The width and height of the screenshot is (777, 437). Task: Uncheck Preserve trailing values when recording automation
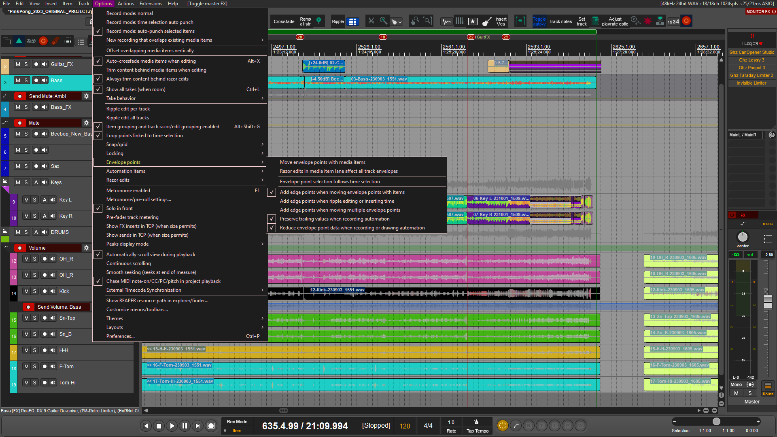(335, 219)
